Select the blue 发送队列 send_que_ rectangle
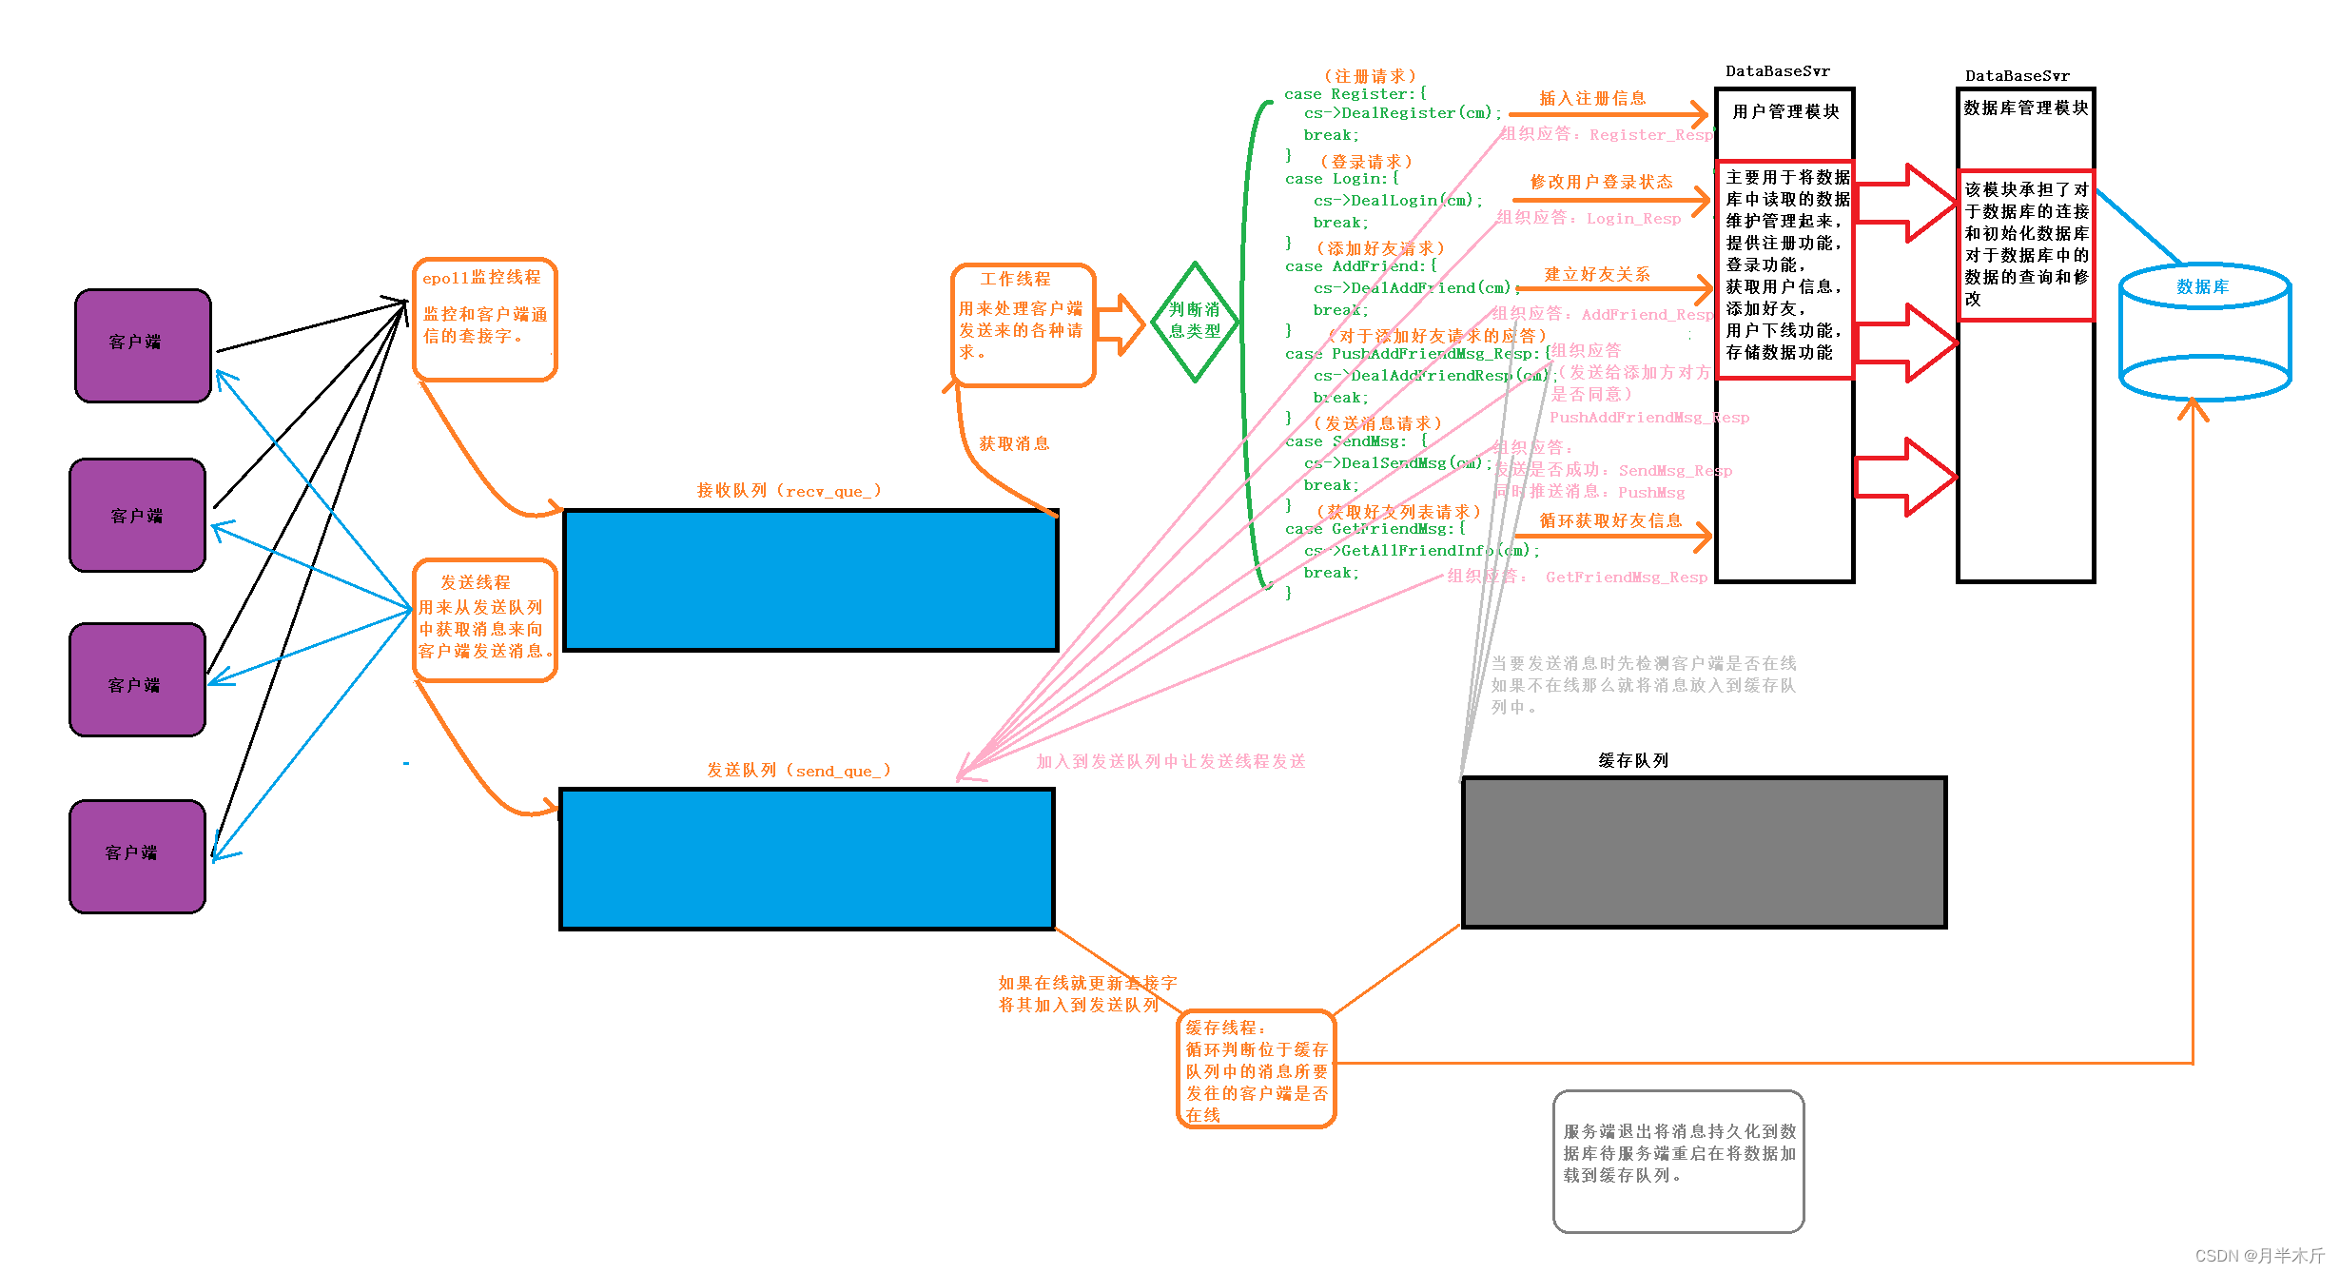 tap(807, 859)
